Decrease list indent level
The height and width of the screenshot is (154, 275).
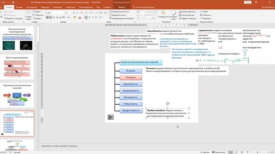(x=98, y=13)
